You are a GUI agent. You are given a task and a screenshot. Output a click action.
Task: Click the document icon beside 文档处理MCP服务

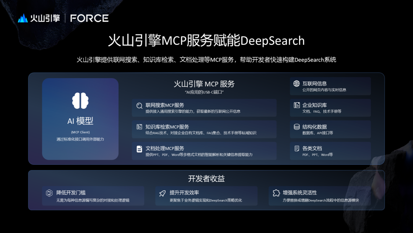139,149
